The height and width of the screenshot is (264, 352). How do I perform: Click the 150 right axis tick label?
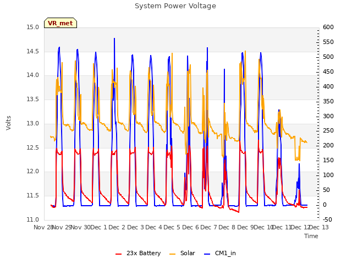coord(328,160)
